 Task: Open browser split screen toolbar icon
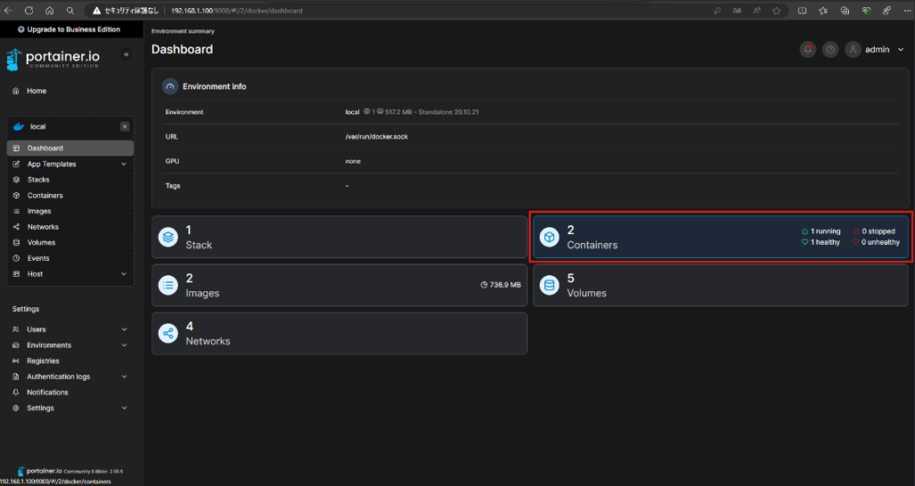click(x=802, y=11)
